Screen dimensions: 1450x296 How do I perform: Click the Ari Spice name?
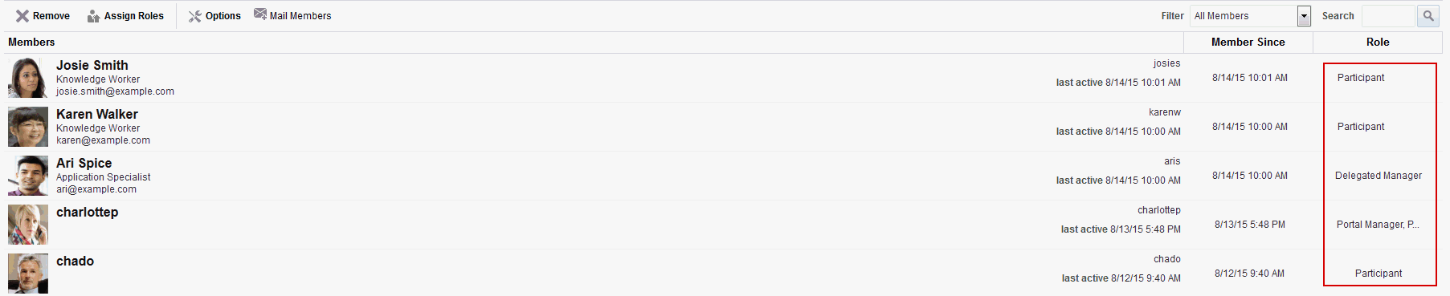click(84, 164)
